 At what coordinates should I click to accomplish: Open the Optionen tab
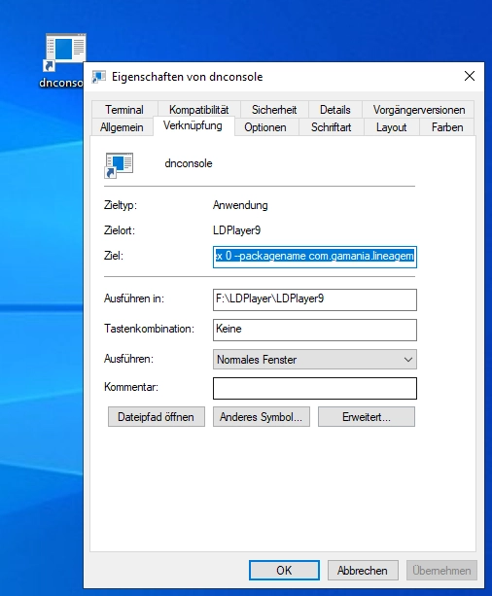point(265,127)
